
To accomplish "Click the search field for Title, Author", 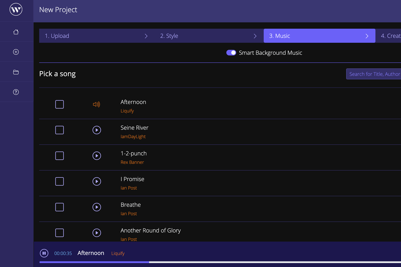I will pos(374,74).
